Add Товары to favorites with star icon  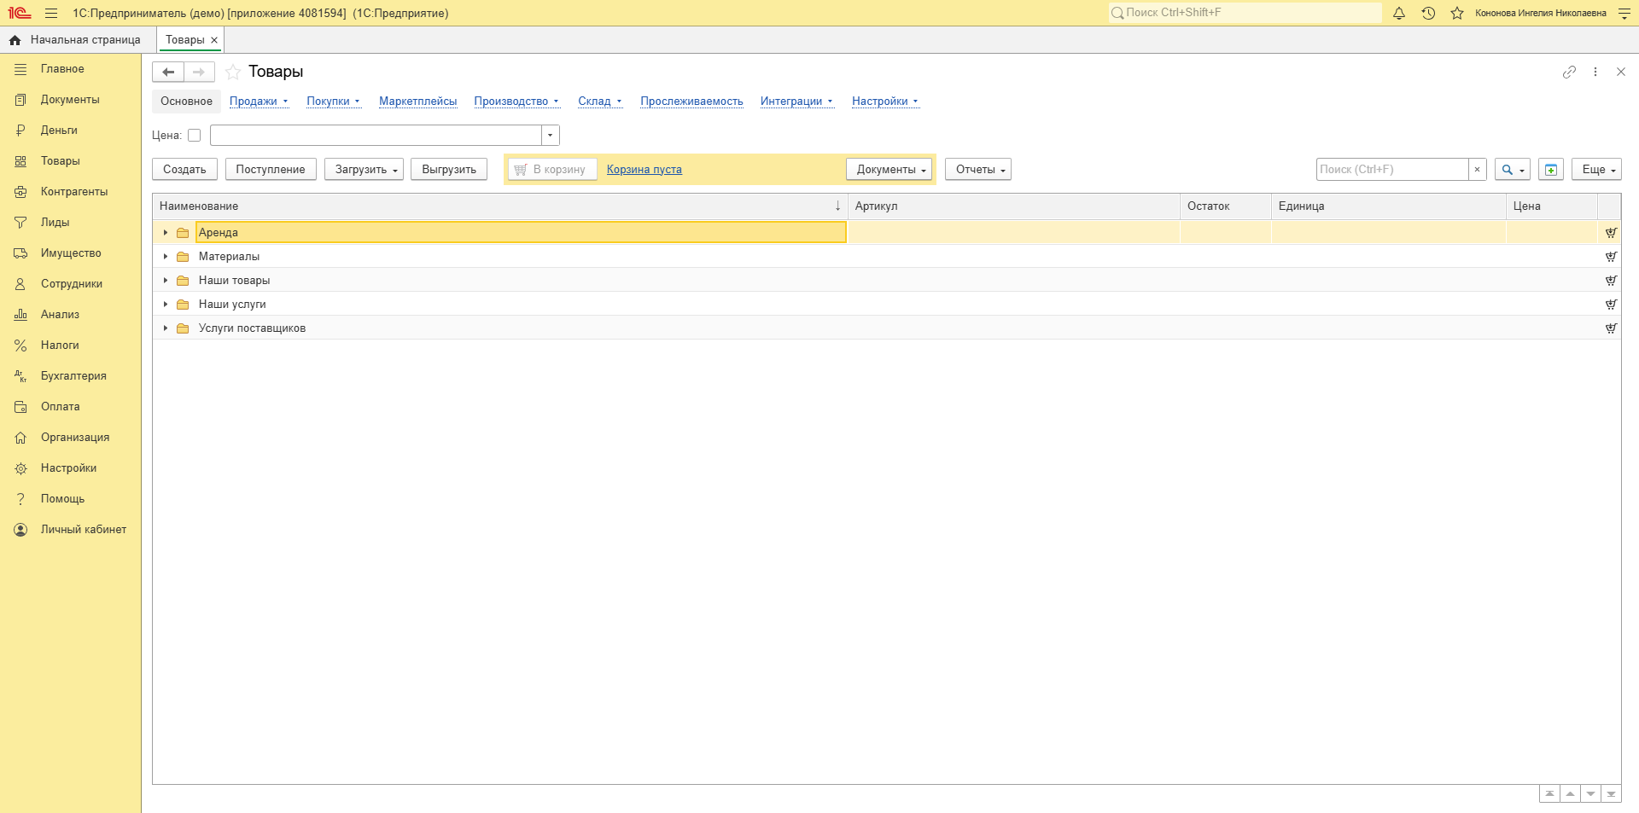232,72
